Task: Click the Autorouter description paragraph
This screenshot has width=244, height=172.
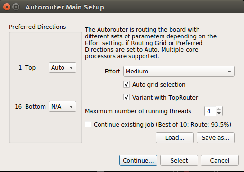Action: (x=151, y=43)
